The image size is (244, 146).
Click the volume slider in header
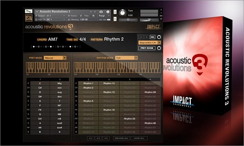[149, 20]
